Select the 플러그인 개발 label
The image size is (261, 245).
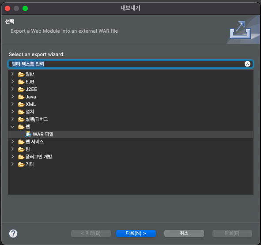39,157
